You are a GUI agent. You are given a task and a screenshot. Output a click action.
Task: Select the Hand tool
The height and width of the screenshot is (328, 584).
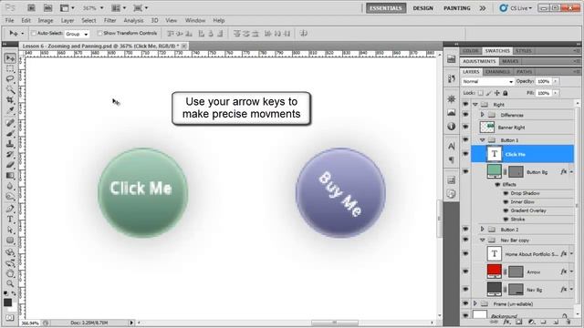tap(10, 273)
